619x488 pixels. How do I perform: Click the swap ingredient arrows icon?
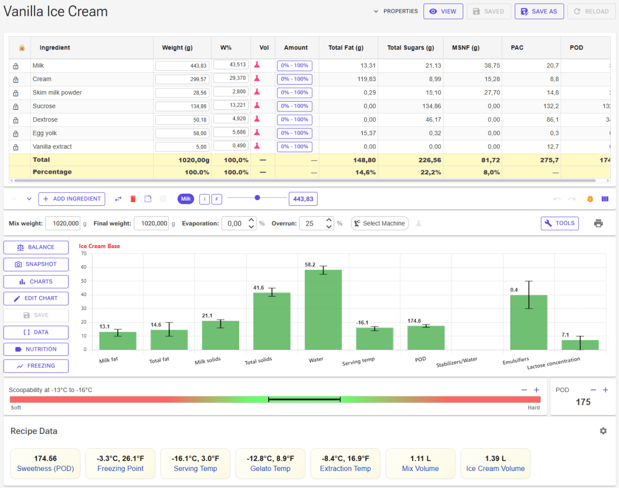coord(118,199)
